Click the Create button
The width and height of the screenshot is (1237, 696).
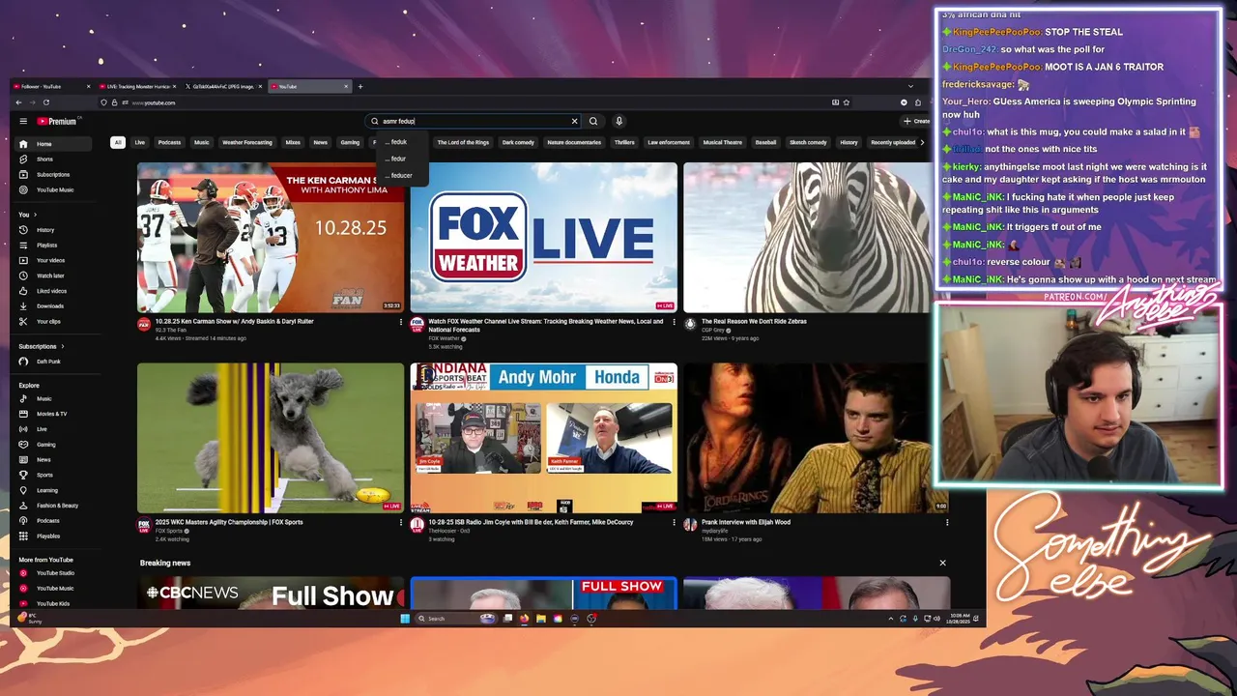[x=915, y=121]
